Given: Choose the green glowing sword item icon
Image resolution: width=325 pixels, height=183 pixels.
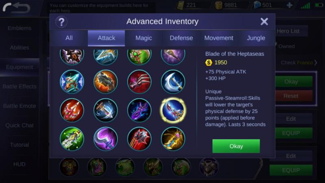Looking at the screenshot, I should pyautogui.click(x=72, y=139).
